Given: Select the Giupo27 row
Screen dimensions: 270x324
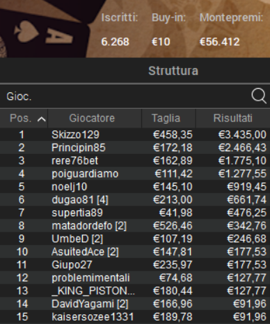Looking at the screenshot, I should pos(135,264).
